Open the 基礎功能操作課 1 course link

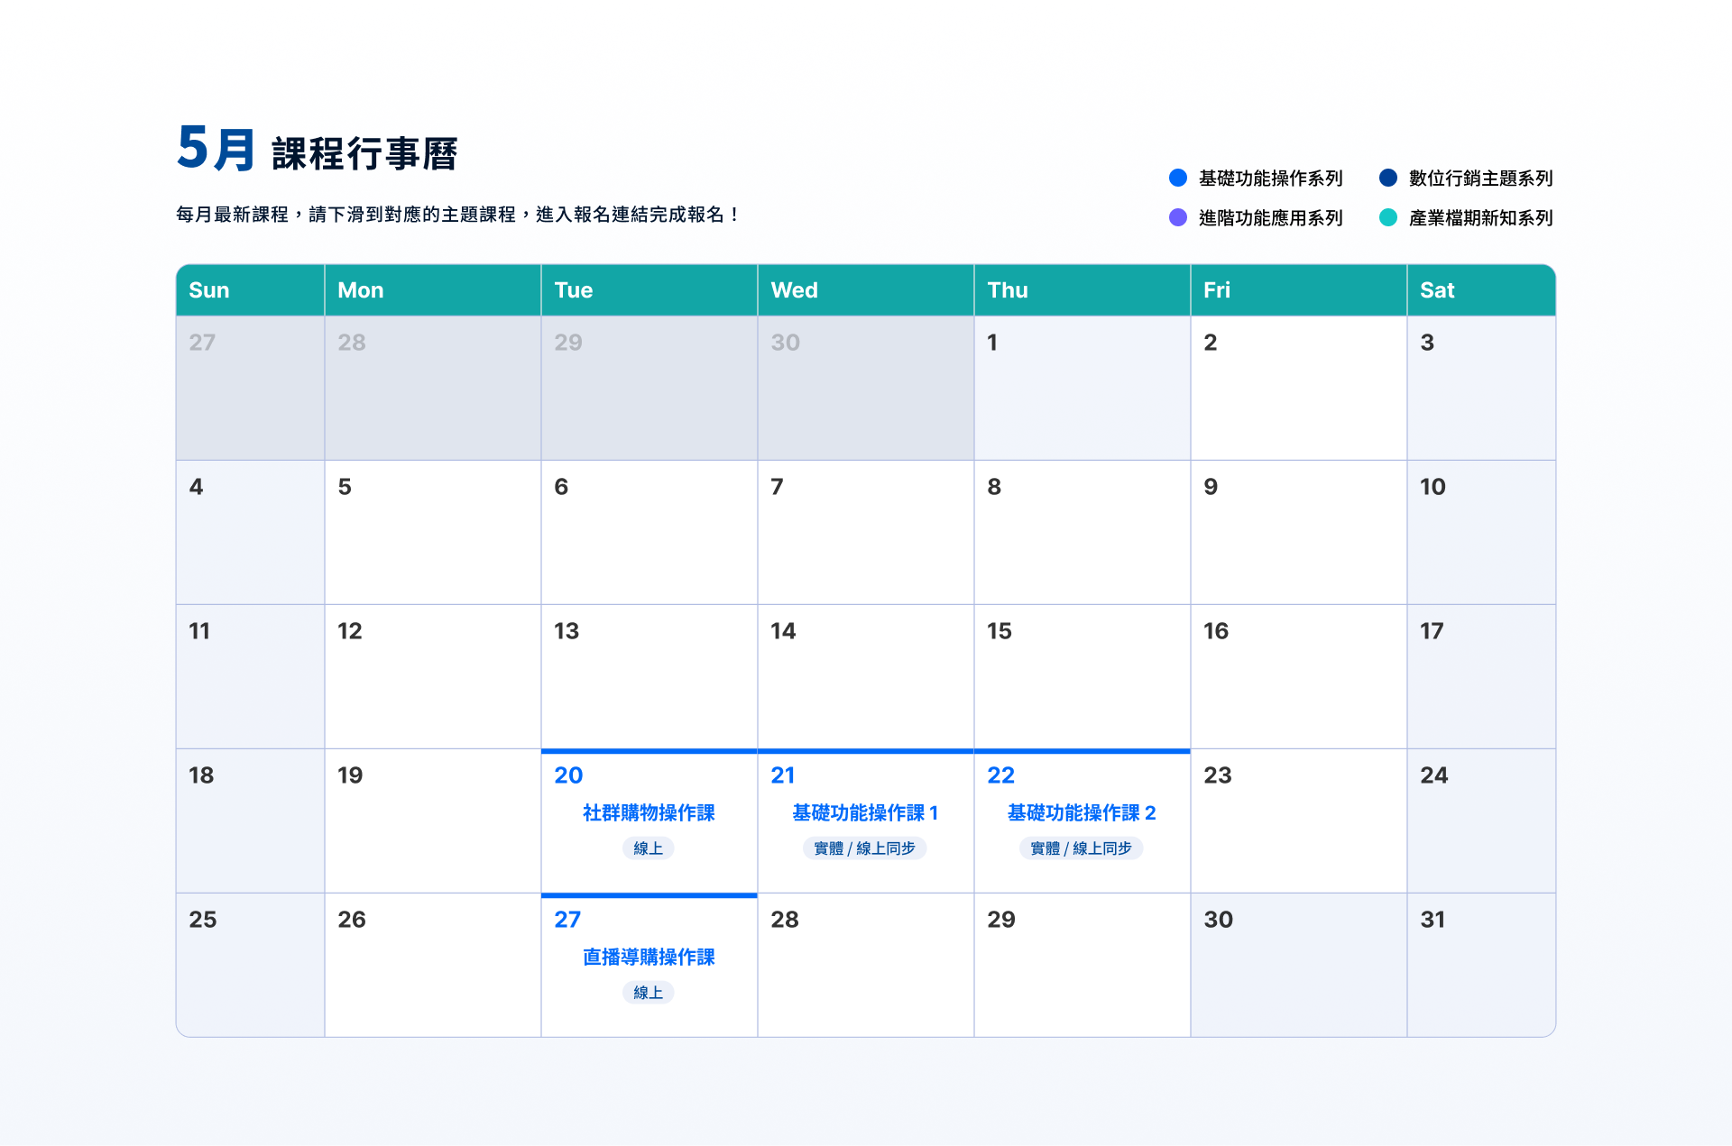coord(865,813)
